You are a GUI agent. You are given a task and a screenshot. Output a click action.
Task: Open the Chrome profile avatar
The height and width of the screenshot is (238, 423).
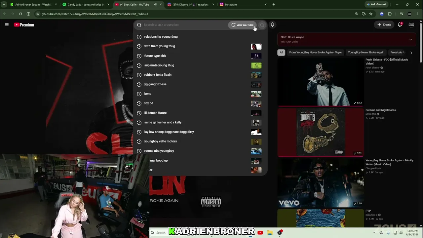pos(409,14)
